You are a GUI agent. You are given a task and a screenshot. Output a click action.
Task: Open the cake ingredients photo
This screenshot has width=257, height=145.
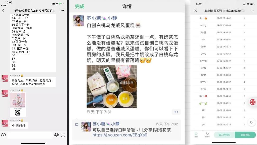point(112,87)
